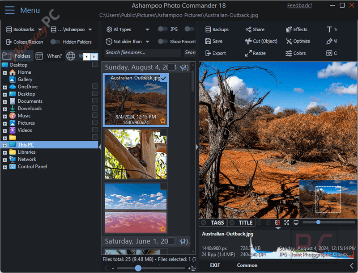Open the Common tab
This screenshot has width=358, height=273.
pyautogui.click(x=247, y=265)
